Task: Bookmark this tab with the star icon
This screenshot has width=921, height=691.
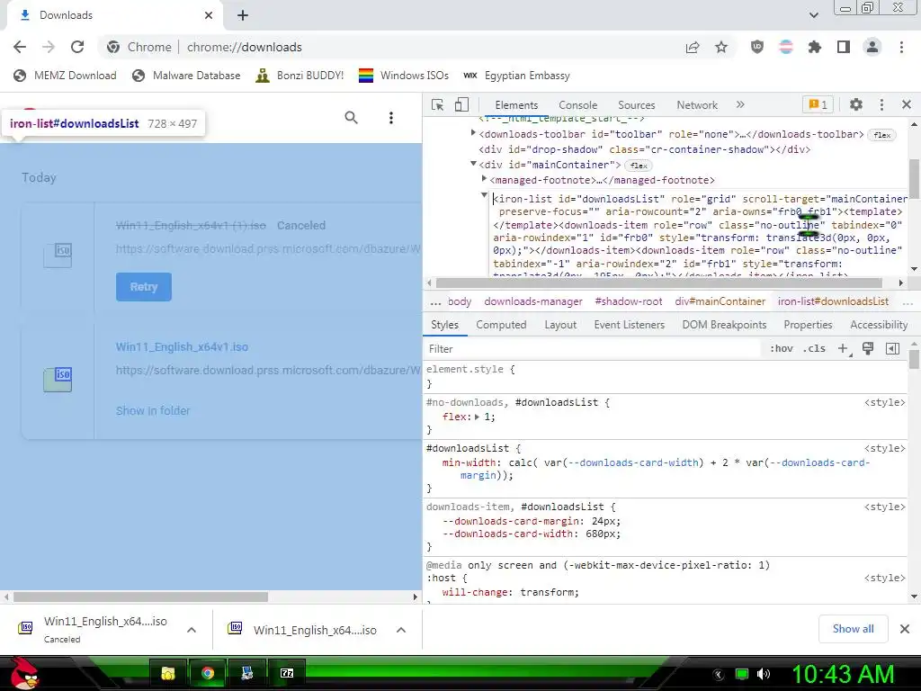Action: [x=721, y=47]
